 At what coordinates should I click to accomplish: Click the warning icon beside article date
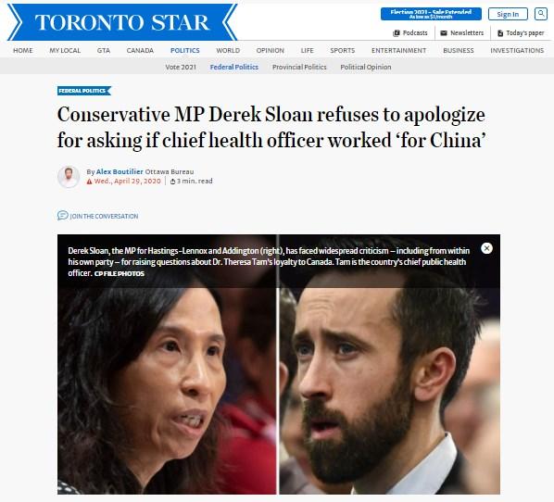click(89, 182)
